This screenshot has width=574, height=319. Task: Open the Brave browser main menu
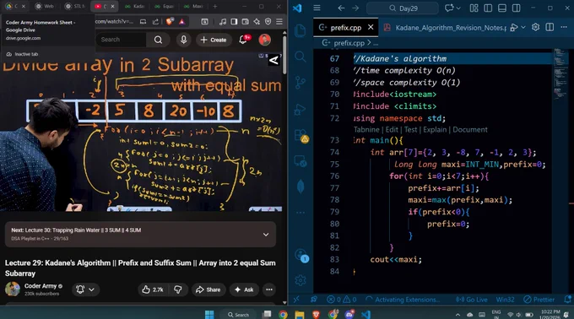[x=279, y=22]
